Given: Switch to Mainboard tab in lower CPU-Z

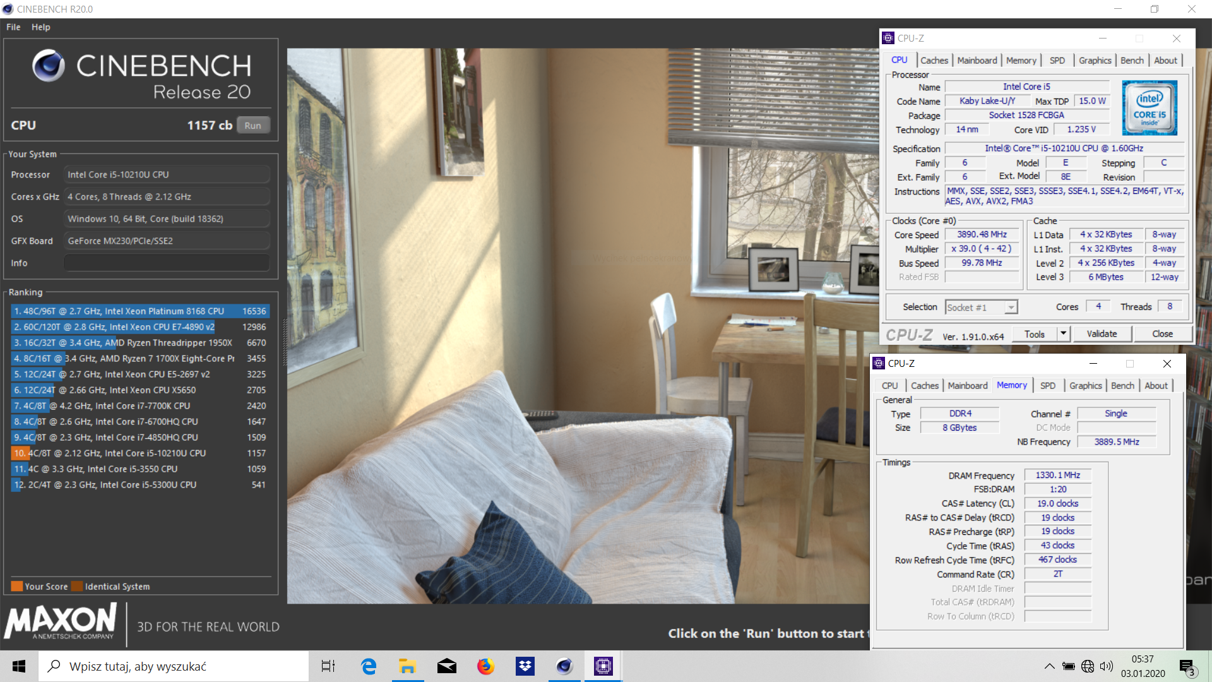Looking at the screenshot, I should (x=967, y=385).
